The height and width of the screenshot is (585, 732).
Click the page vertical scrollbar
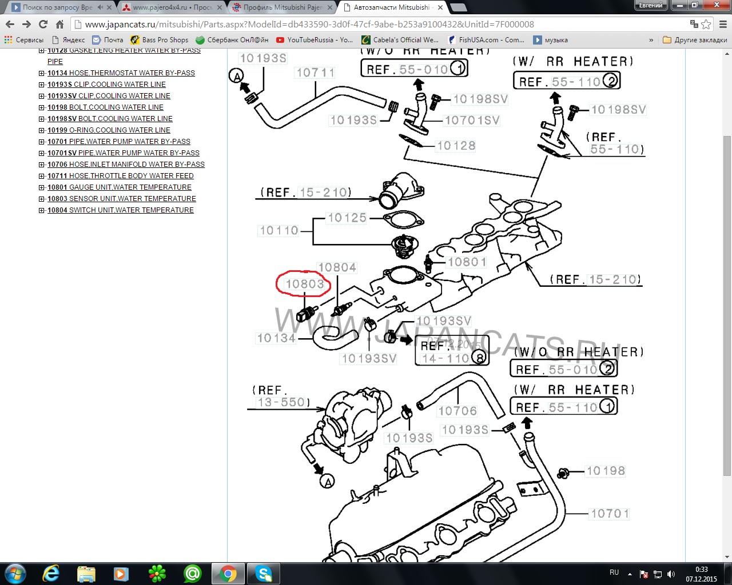tap(727, 303)
